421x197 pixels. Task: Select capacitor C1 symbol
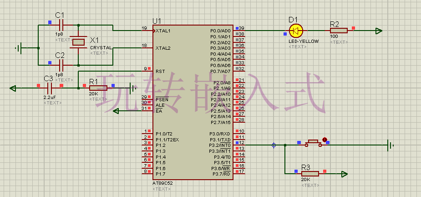pyautogui.click(x=61, y=25)
